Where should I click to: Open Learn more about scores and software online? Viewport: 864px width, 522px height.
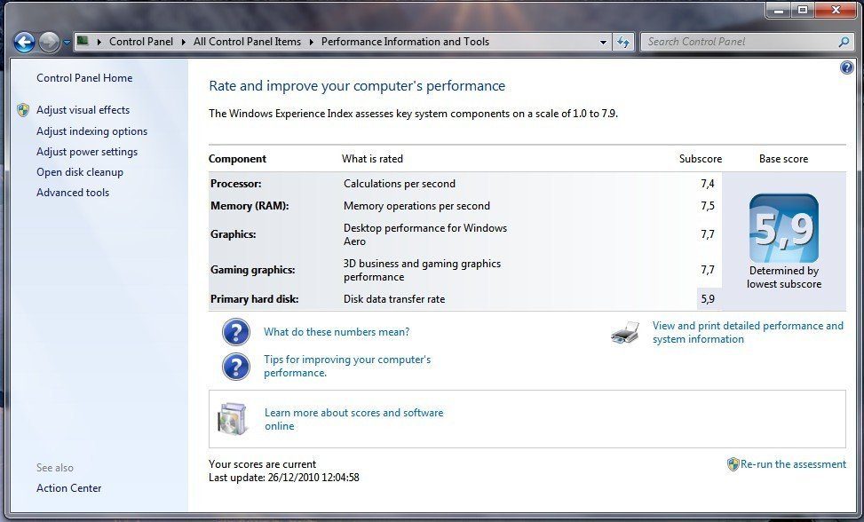click(x=353, y=420)
